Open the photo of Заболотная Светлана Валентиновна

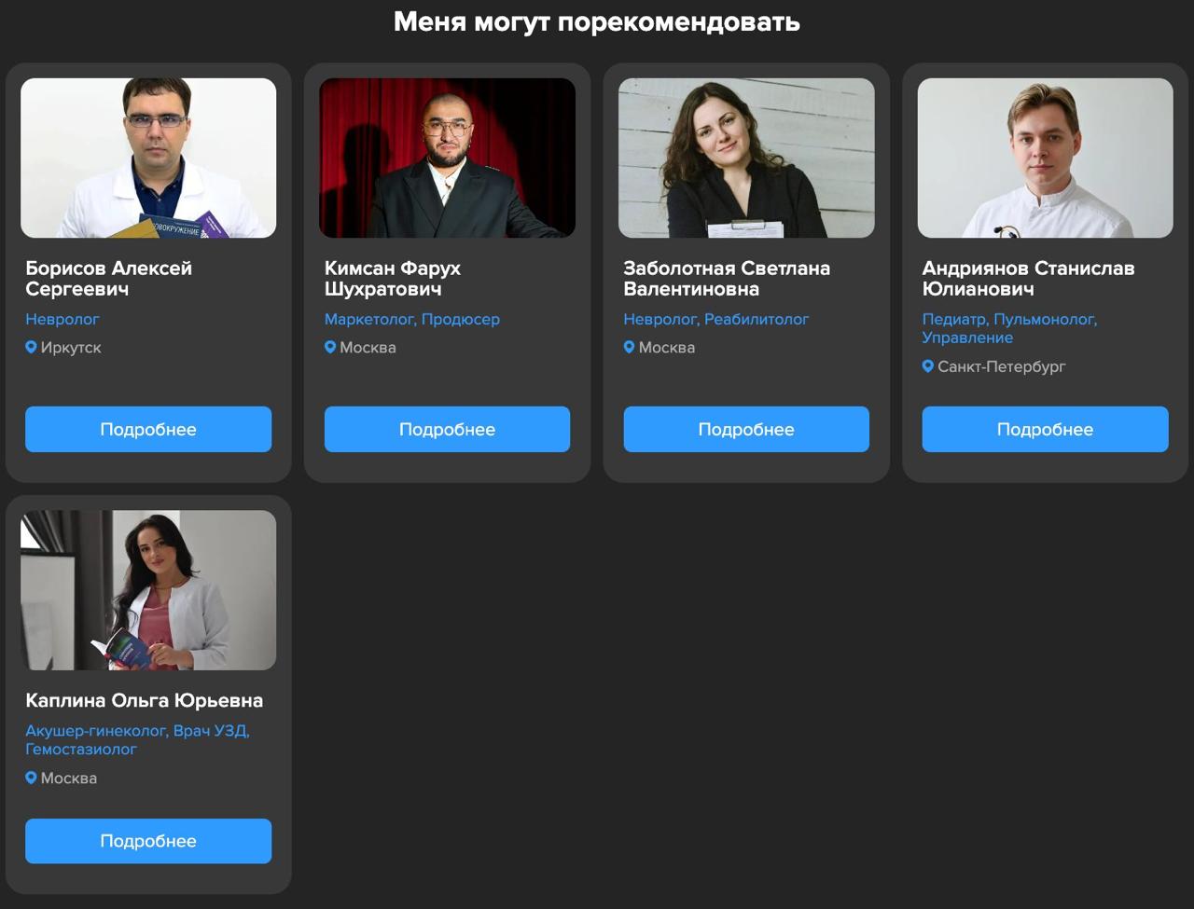pos(746,158)
